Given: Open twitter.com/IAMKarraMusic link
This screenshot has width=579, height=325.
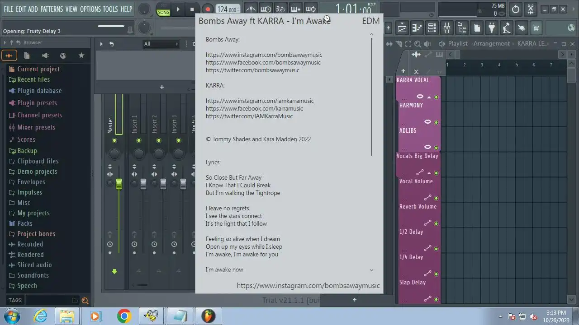Looking at the screenshot, I should pyautogui.click(x=249, y=116).
